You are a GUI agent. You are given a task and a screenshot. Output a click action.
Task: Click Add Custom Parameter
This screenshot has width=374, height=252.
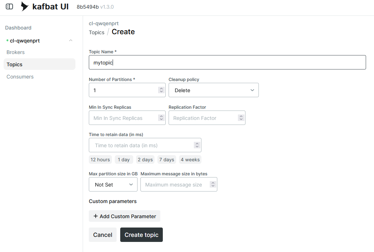125,216
